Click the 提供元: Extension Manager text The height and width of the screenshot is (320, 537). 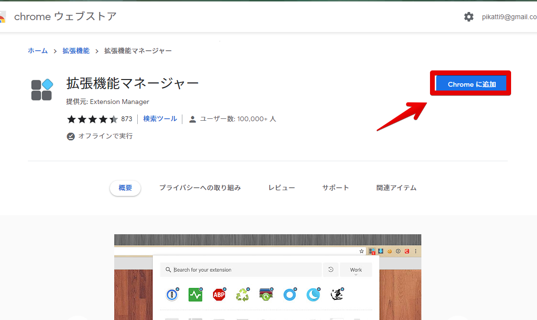[x=107, y=102]
